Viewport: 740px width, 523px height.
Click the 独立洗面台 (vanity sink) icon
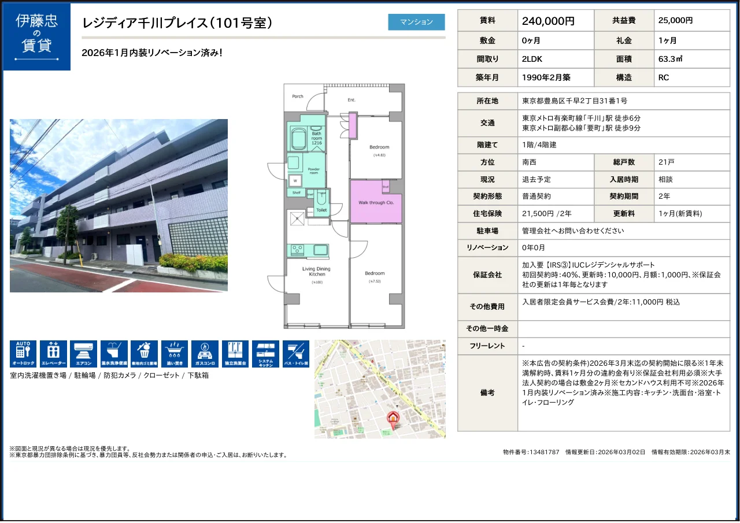pos(235,353)
